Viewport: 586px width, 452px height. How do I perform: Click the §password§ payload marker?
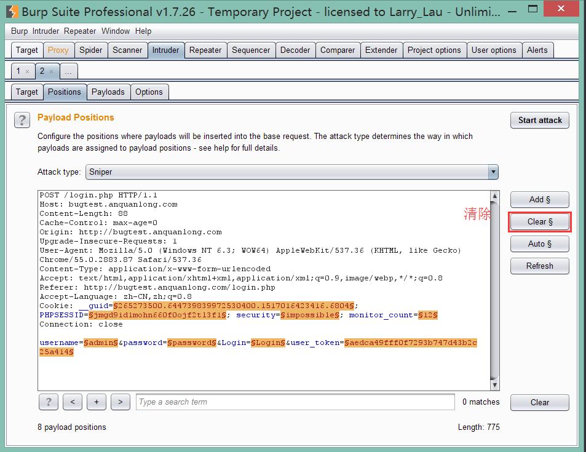(x=192, y=343)
